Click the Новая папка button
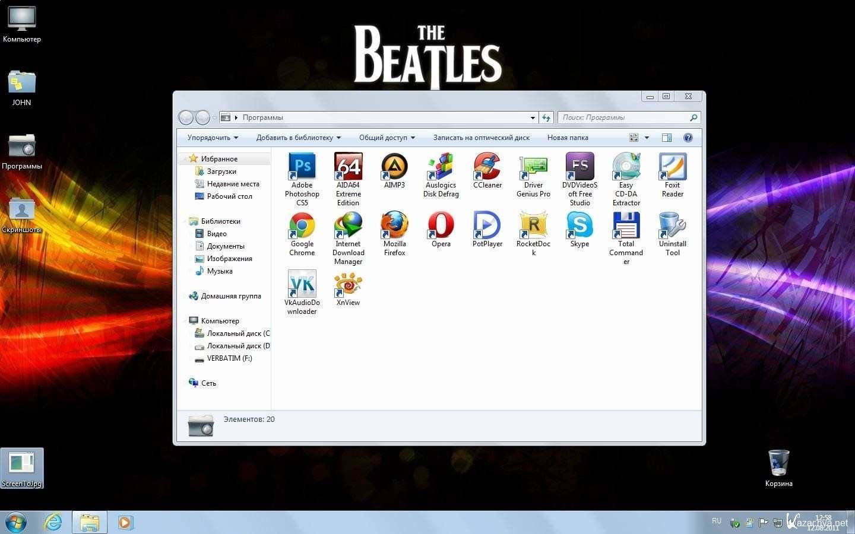This screenshot has height=534, width=855. pyautogui.click(x=568, y=138)
